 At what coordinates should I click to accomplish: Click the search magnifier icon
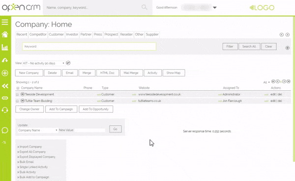tap(144, 7)
